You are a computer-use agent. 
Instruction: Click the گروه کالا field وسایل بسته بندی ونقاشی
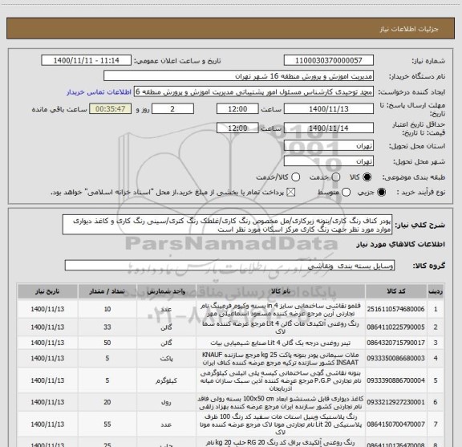229,266
